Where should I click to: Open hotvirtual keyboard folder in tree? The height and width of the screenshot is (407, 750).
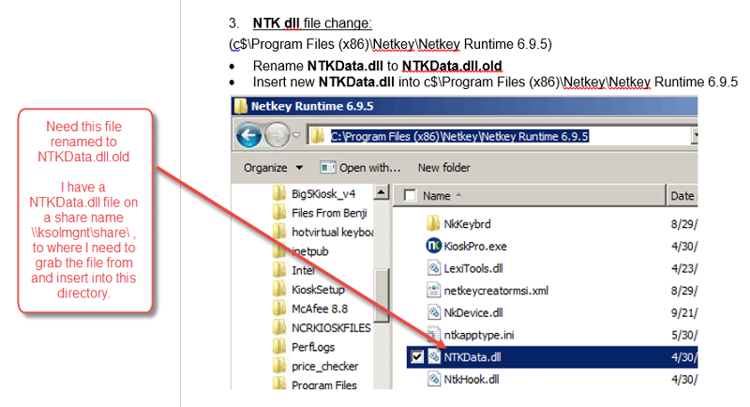click(x=333, y=232)
